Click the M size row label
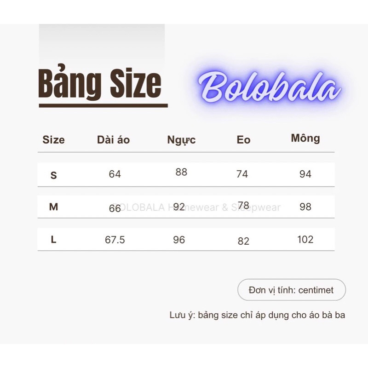Image resolution: width=368 pixels, height=368 pixels. click(53, 207)
